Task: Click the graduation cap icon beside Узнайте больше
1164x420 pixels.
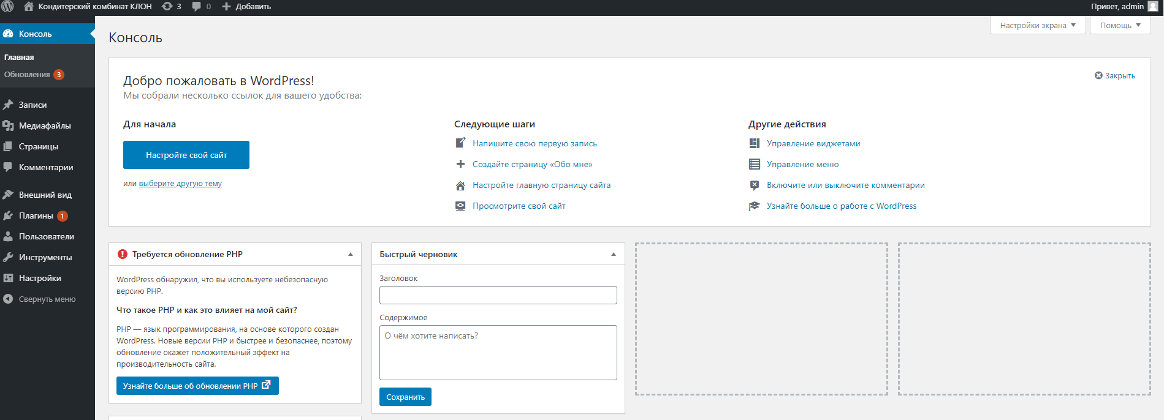Action: point(755,206)
